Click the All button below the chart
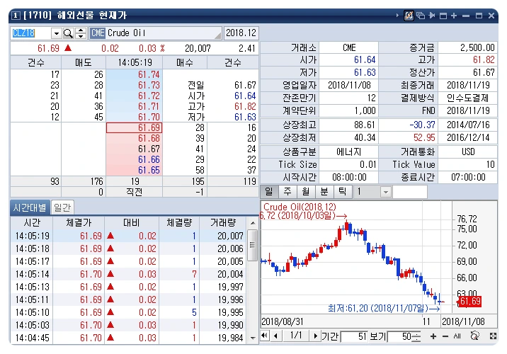The height and width of the screenshot is (354, 507). [x=457, y=336]
